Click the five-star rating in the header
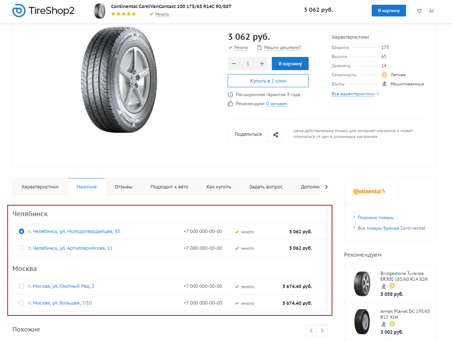The width and height of the screenshot is (452, 341). (x=123, y=14)
